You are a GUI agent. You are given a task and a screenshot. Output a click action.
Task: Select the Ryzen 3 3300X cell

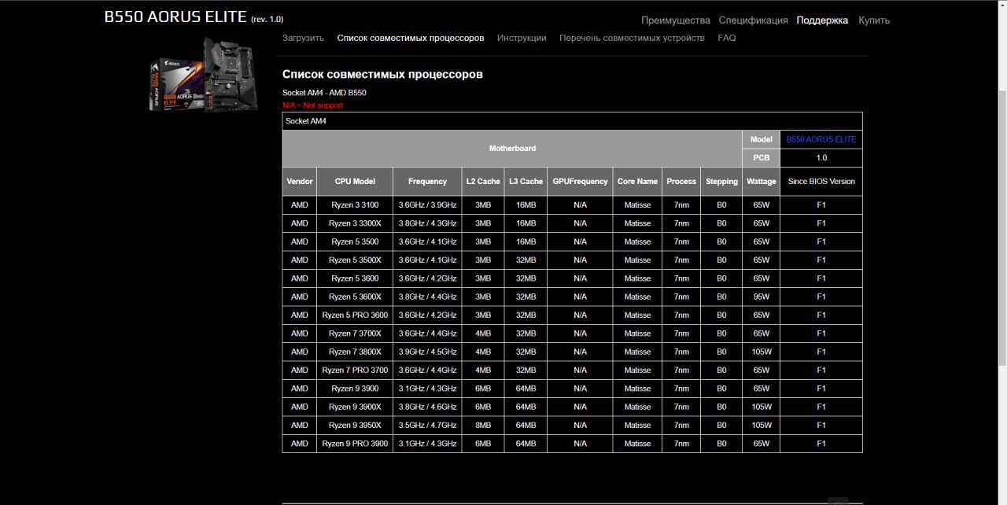coord(355,223)
